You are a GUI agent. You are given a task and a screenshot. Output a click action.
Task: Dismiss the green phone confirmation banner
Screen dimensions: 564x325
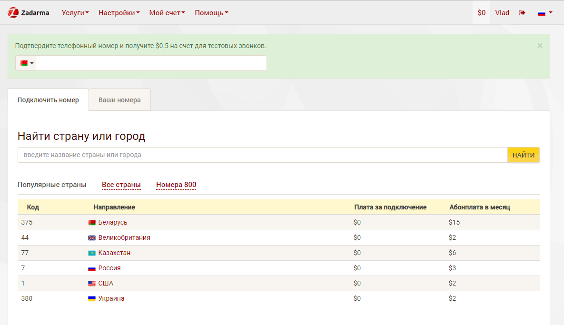540,46
